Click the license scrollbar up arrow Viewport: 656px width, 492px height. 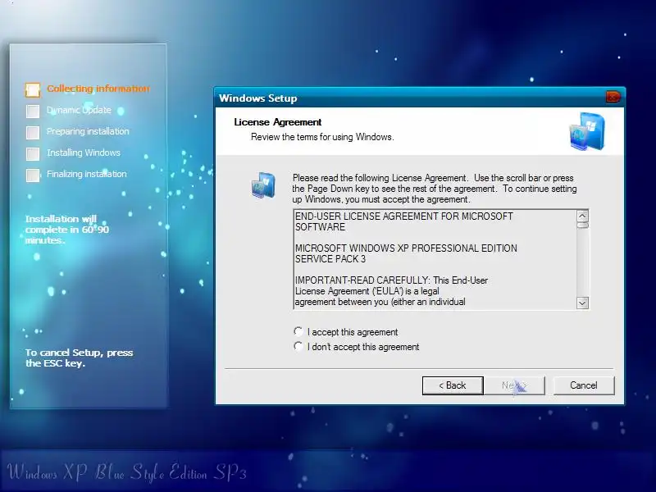tap(583, 216)
